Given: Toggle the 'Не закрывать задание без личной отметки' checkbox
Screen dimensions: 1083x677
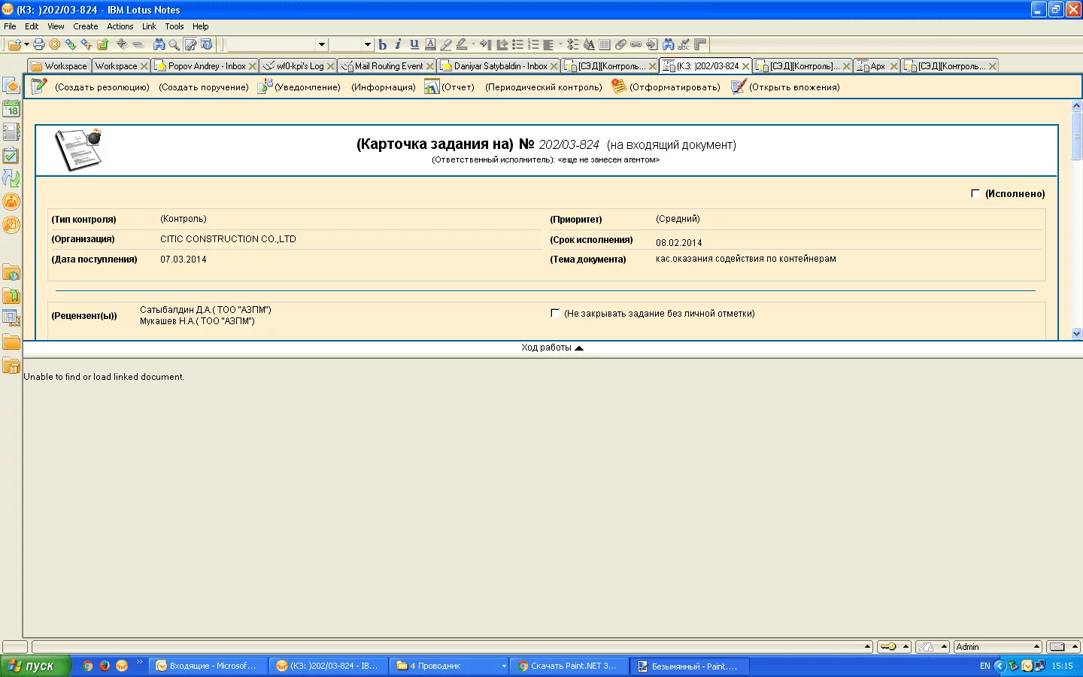Looking at the screenshot, I should pos(555,314).
